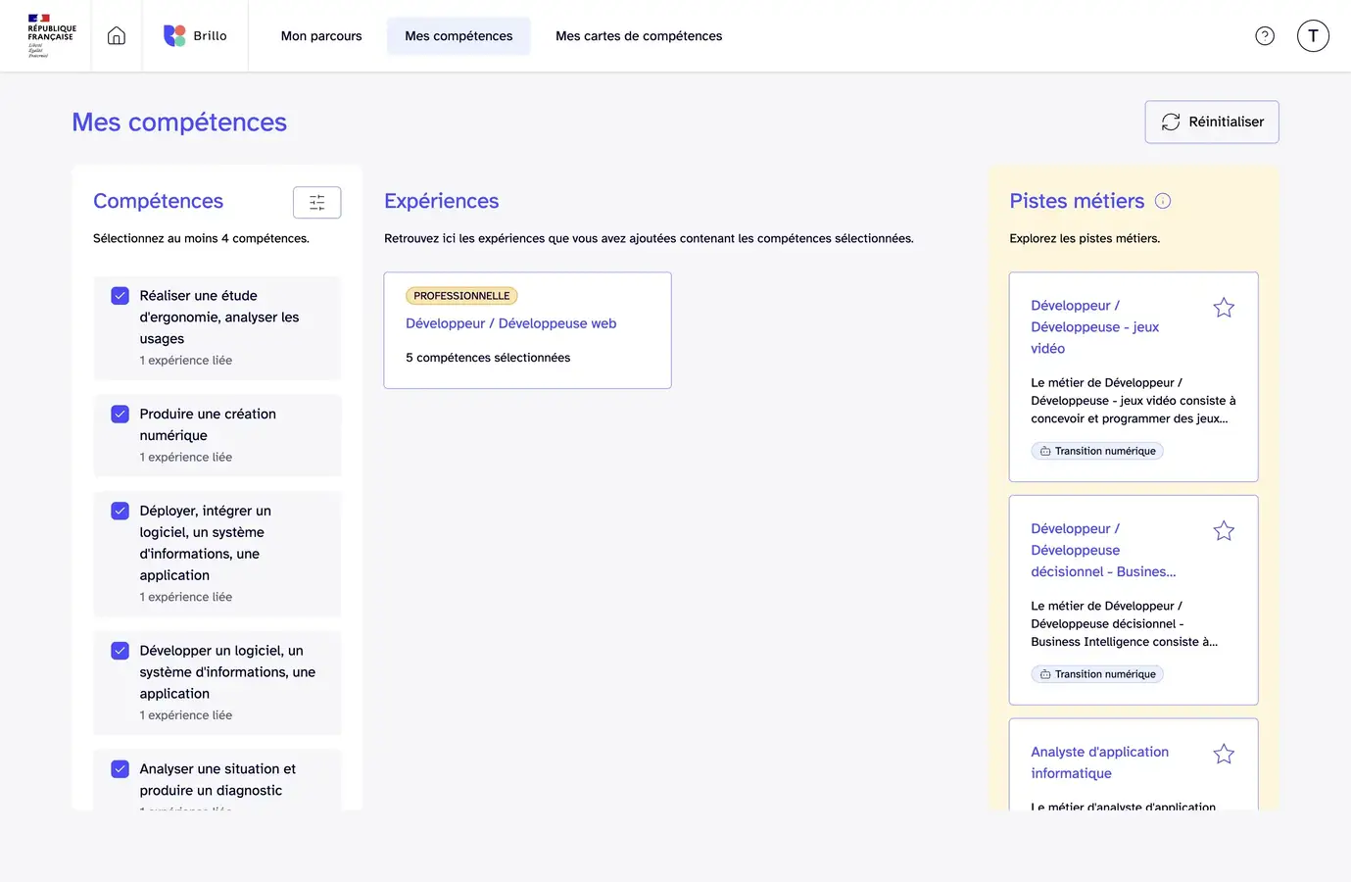1351x882 pixels.
Task: Click the Réinitialiser button
Action: pos(1212,122)
